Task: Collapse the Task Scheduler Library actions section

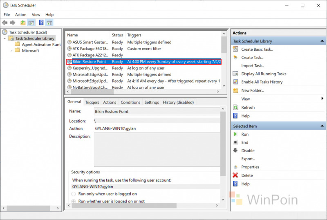Action: (322, 41)
